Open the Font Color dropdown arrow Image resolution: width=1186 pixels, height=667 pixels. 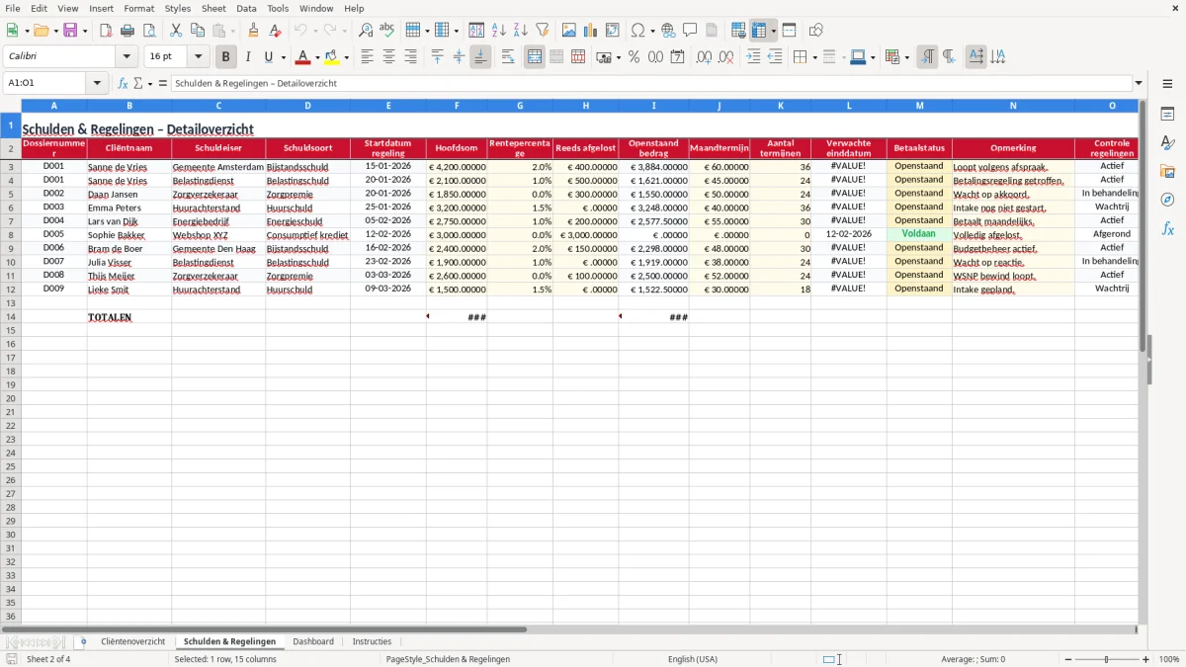click(317, 57)
